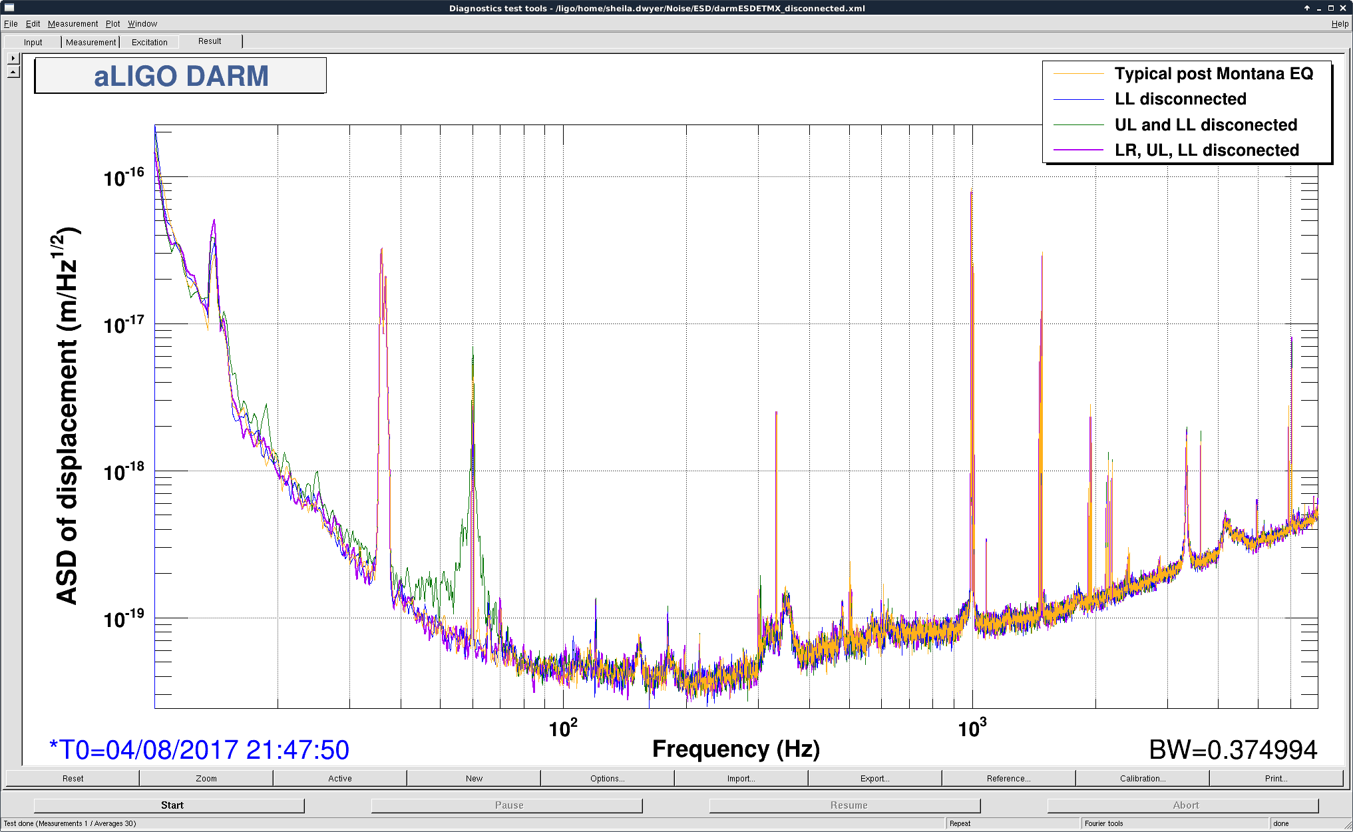Click the up-arrow panel collapse button

(13, 71)
